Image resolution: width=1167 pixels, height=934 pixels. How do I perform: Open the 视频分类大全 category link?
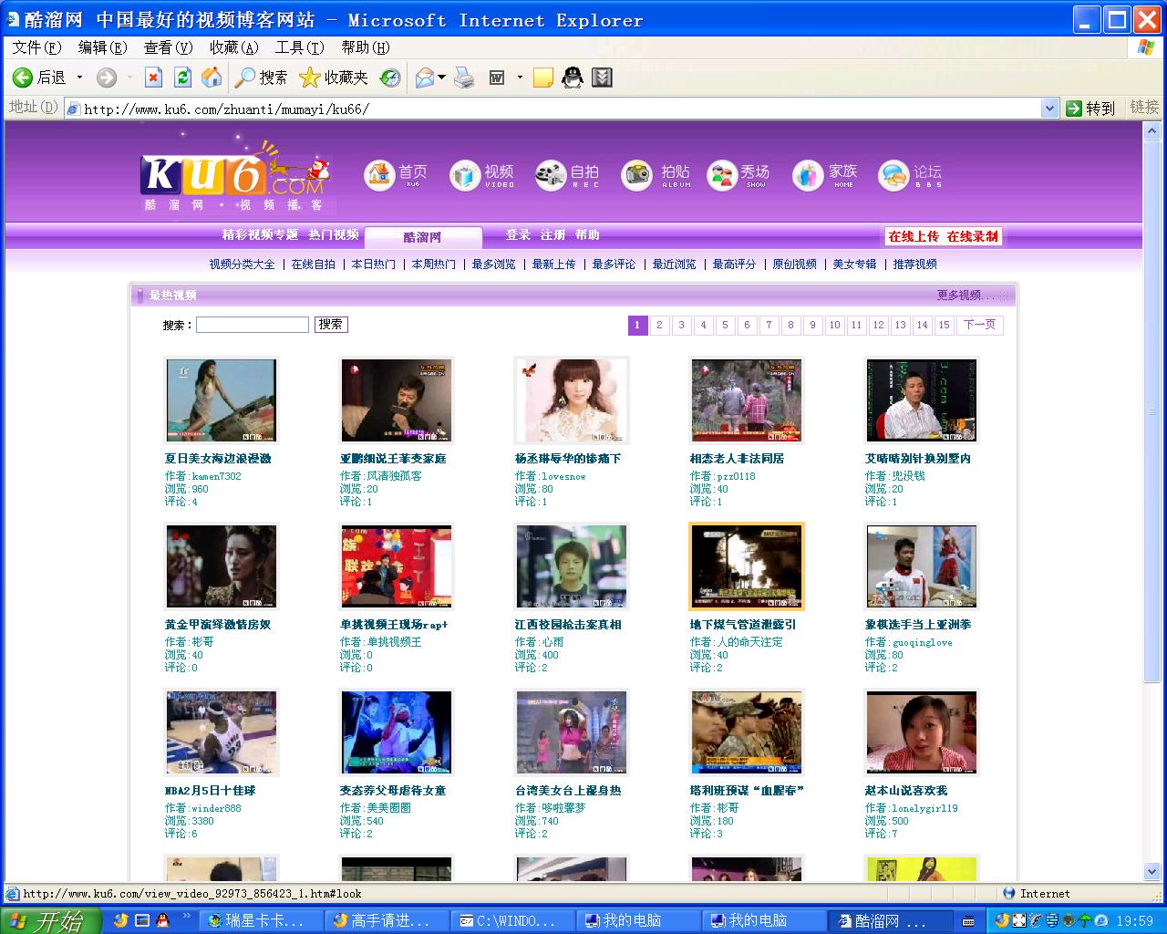242,265
